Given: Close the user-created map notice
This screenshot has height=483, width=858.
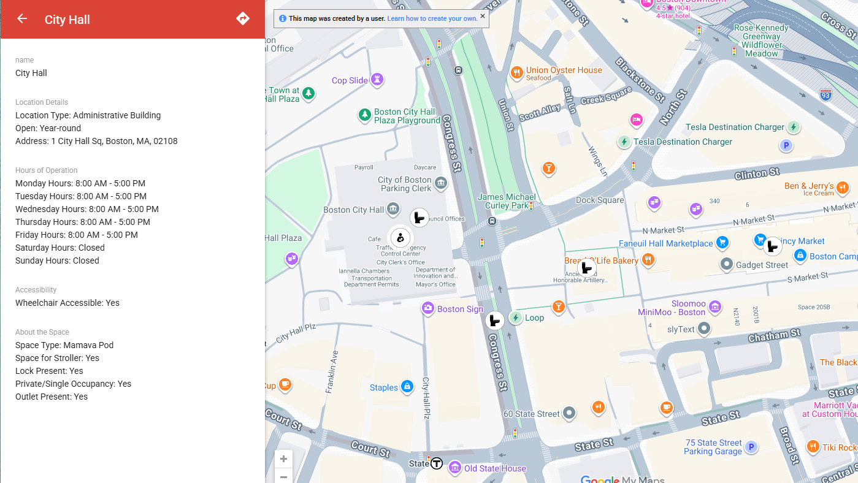Looking at the screenshot, I should [483, 17].
